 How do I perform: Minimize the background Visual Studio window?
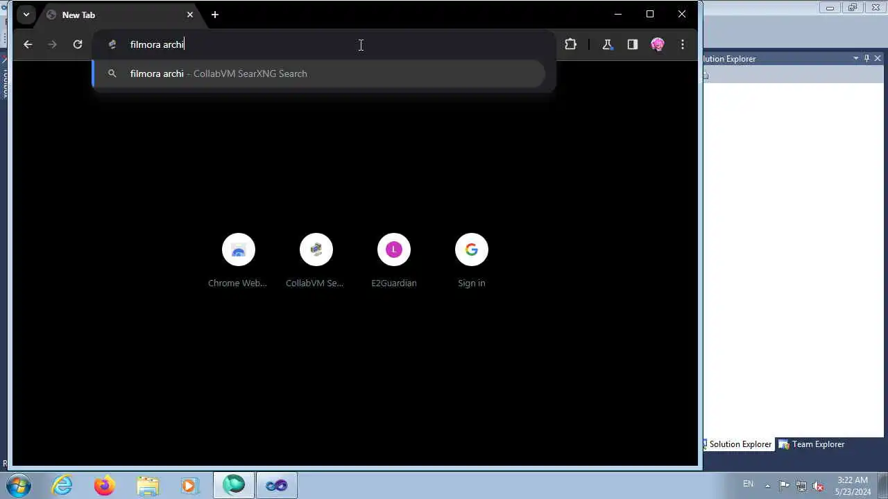click(x=830, y=8)
